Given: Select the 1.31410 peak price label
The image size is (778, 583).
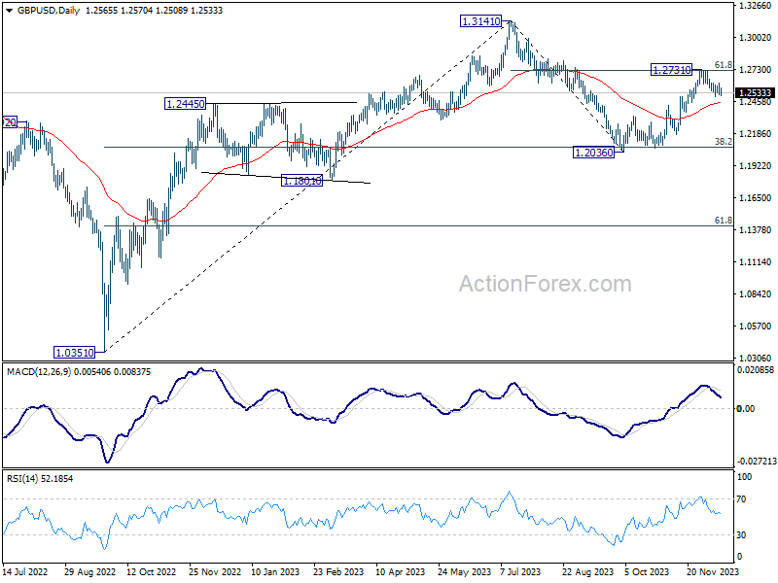Looking at the screenshot, I should pos(480,21).
